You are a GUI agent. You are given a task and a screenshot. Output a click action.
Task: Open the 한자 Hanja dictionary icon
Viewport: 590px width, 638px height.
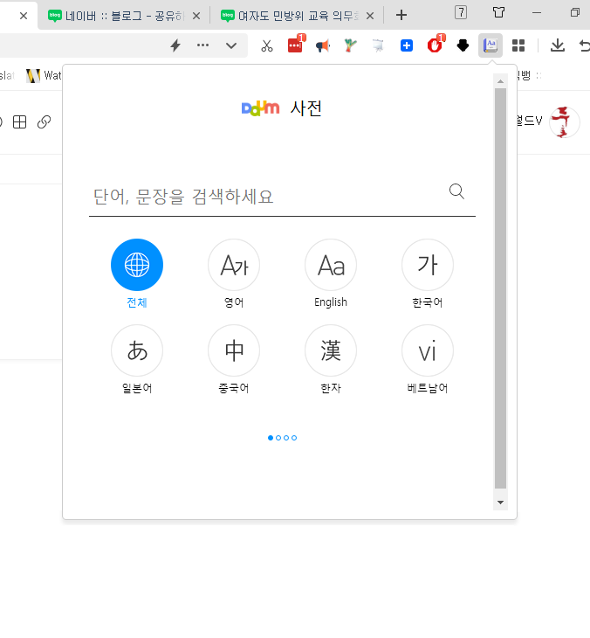pos(331,350)
